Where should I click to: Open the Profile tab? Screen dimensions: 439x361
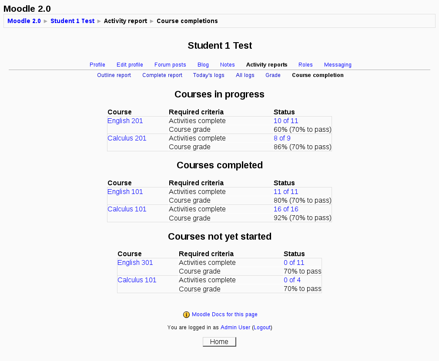tap(97, 65)
